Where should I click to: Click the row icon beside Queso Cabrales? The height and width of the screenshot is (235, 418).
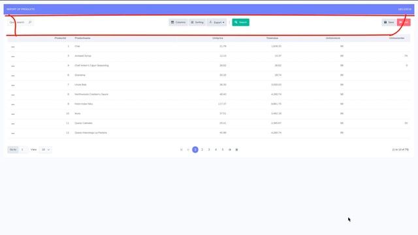tap(13, 123)
